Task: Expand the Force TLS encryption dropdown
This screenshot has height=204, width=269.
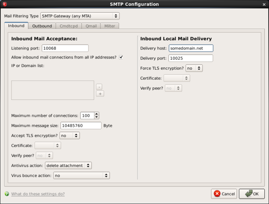Action: [194, 68]
